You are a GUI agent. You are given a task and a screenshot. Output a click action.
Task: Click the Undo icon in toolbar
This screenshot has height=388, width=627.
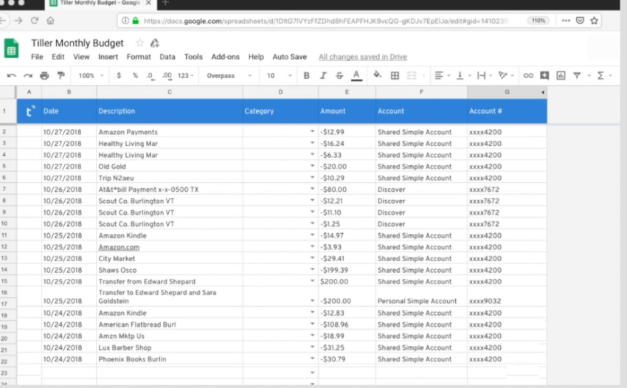pyautogui.click(x=11, y=75)
